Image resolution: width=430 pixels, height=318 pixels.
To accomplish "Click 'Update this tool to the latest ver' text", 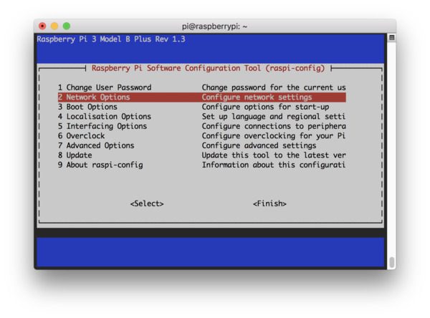I will pos(274,155).
